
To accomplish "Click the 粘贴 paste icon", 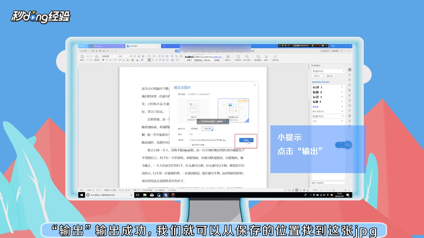I will coord(82,57).
